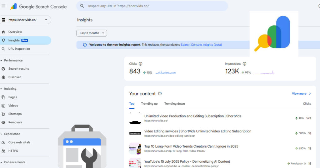Click the 843 clicks value
The height and width of the screenshot is (168, 320).
click(135, 72)
